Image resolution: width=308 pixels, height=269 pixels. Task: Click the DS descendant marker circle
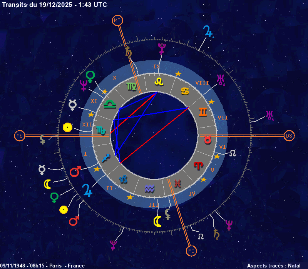click(289, 136)
